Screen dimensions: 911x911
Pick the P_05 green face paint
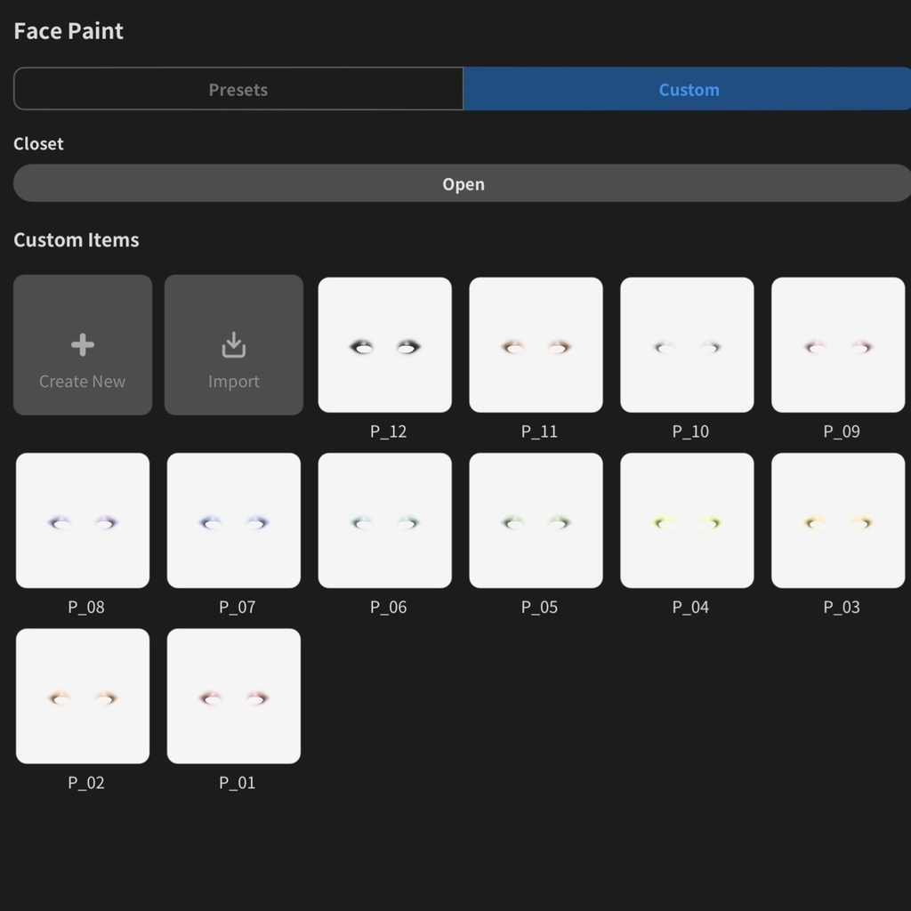click(x=536, y=520)
